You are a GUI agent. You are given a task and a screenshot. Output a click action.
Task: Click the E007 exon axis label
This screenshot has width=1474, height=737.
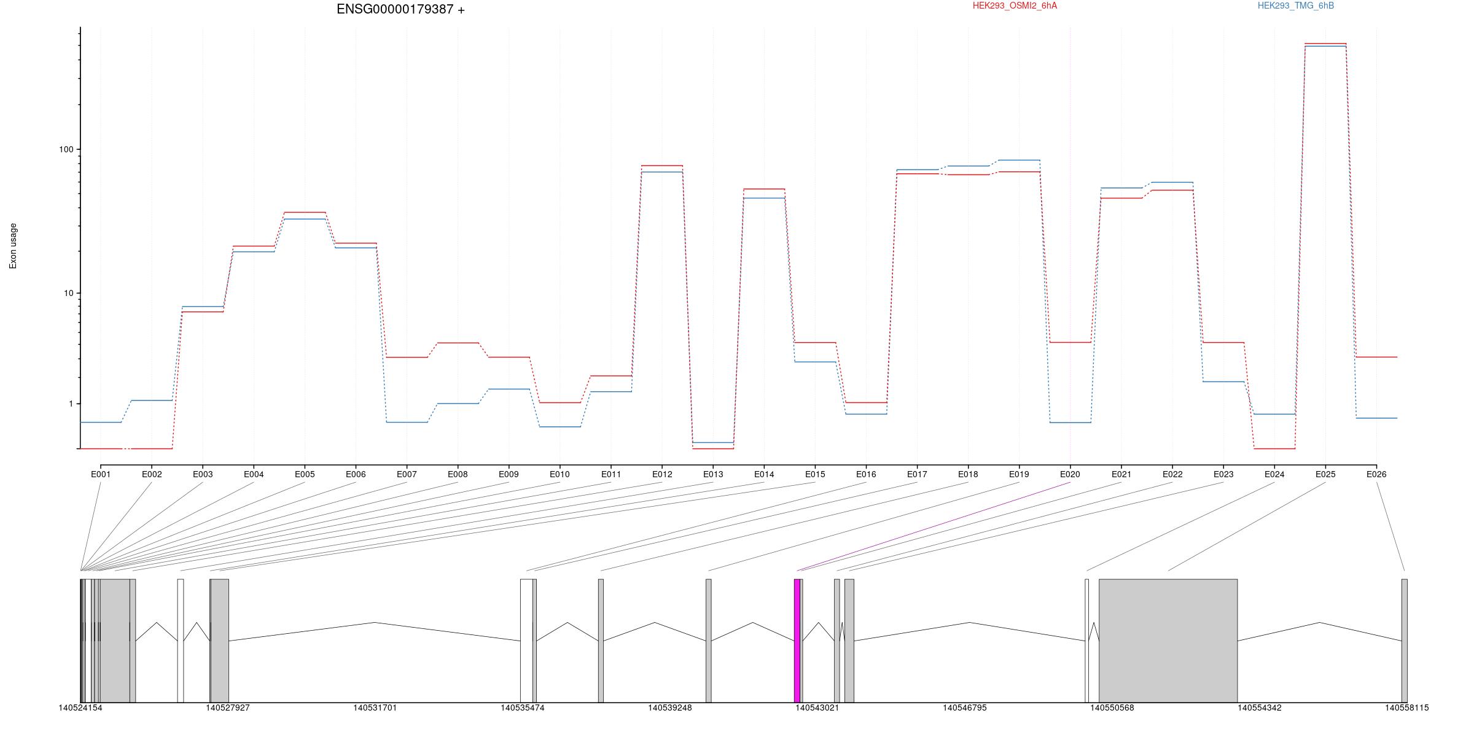tap(407, 474)
